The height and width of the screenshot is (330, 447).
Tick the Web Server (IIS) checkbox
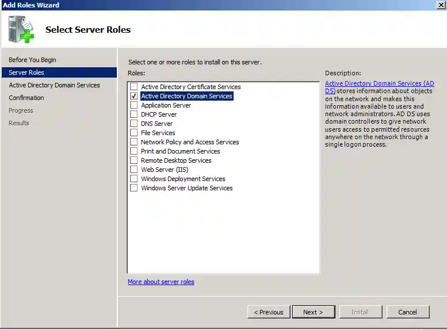(x=133, y=170)
